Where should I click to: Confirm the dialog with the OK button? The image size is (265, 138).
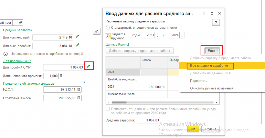point(193,129)
